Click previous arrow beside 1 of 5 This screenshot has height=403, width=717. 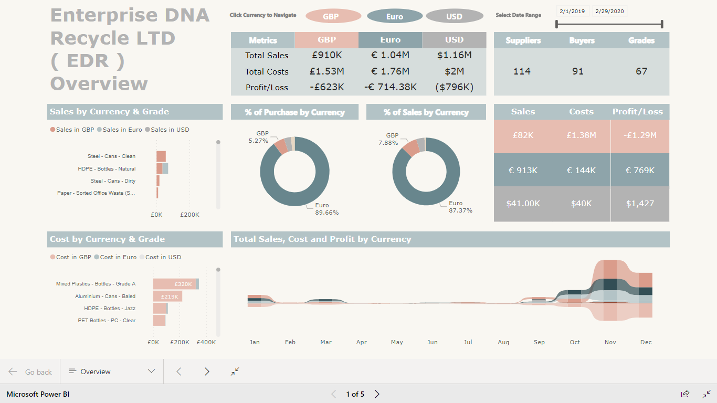(333, 394)
